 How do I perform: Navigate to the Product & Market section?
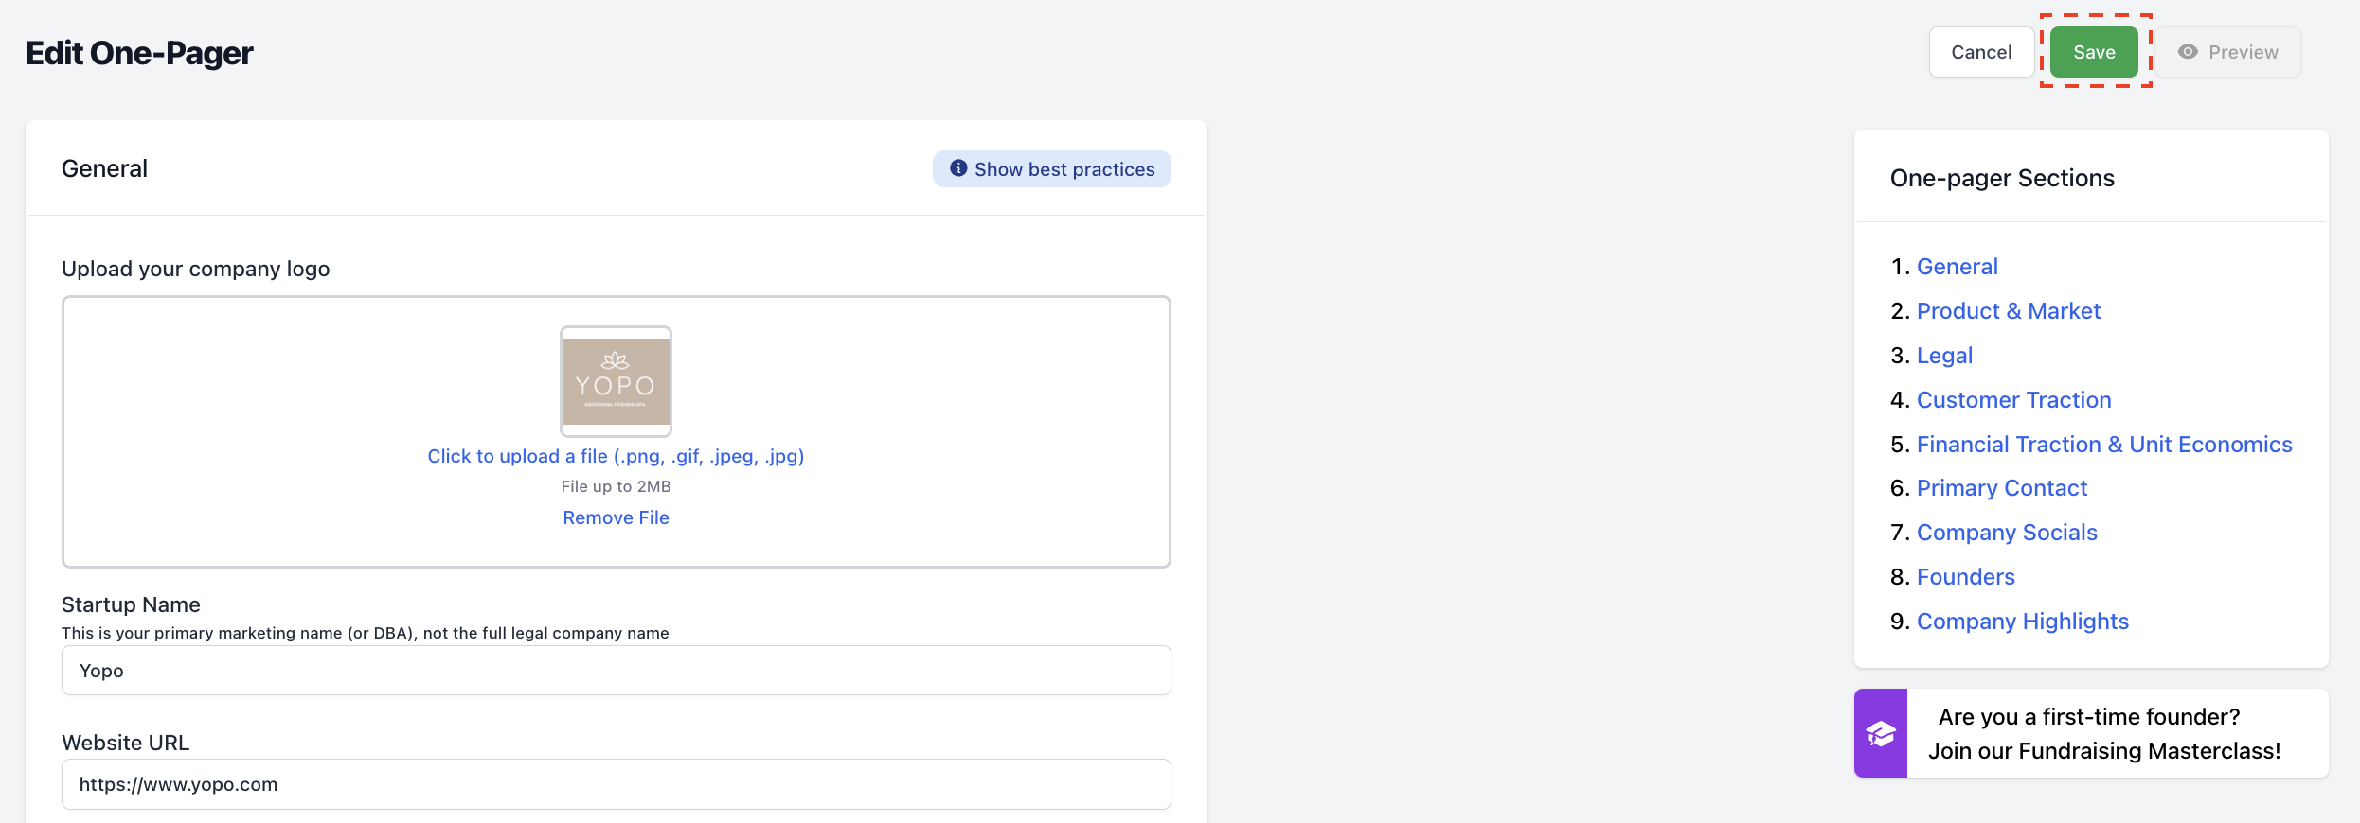click(2008, 310)
